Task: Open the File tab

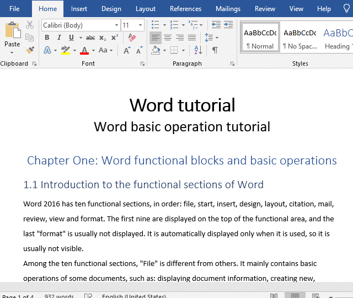Action: (x=14, y=9)
